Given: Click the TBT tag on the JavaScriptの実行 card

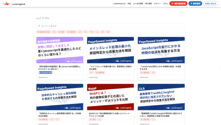Looking at the screenshot, I should pyautogui.click(x=153, y=73).
